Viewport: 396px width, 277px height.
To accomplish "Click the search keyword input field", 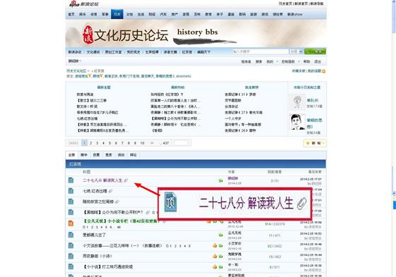I will click(x=260, y=51).
